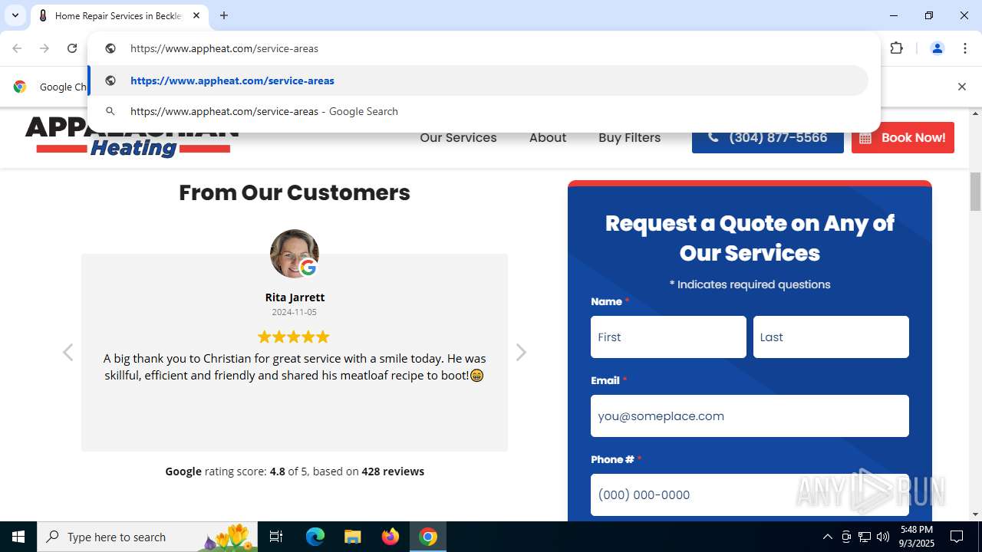
Task: Dismiss the Google Chrome notification bar
Action: coord(961,87)
